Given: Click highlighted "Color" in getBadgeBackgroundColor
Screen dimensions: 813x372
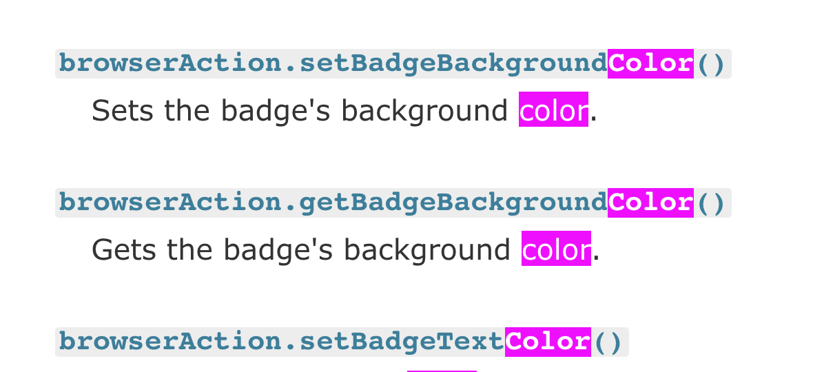Looking at the screenshot, I should point(650,203).
